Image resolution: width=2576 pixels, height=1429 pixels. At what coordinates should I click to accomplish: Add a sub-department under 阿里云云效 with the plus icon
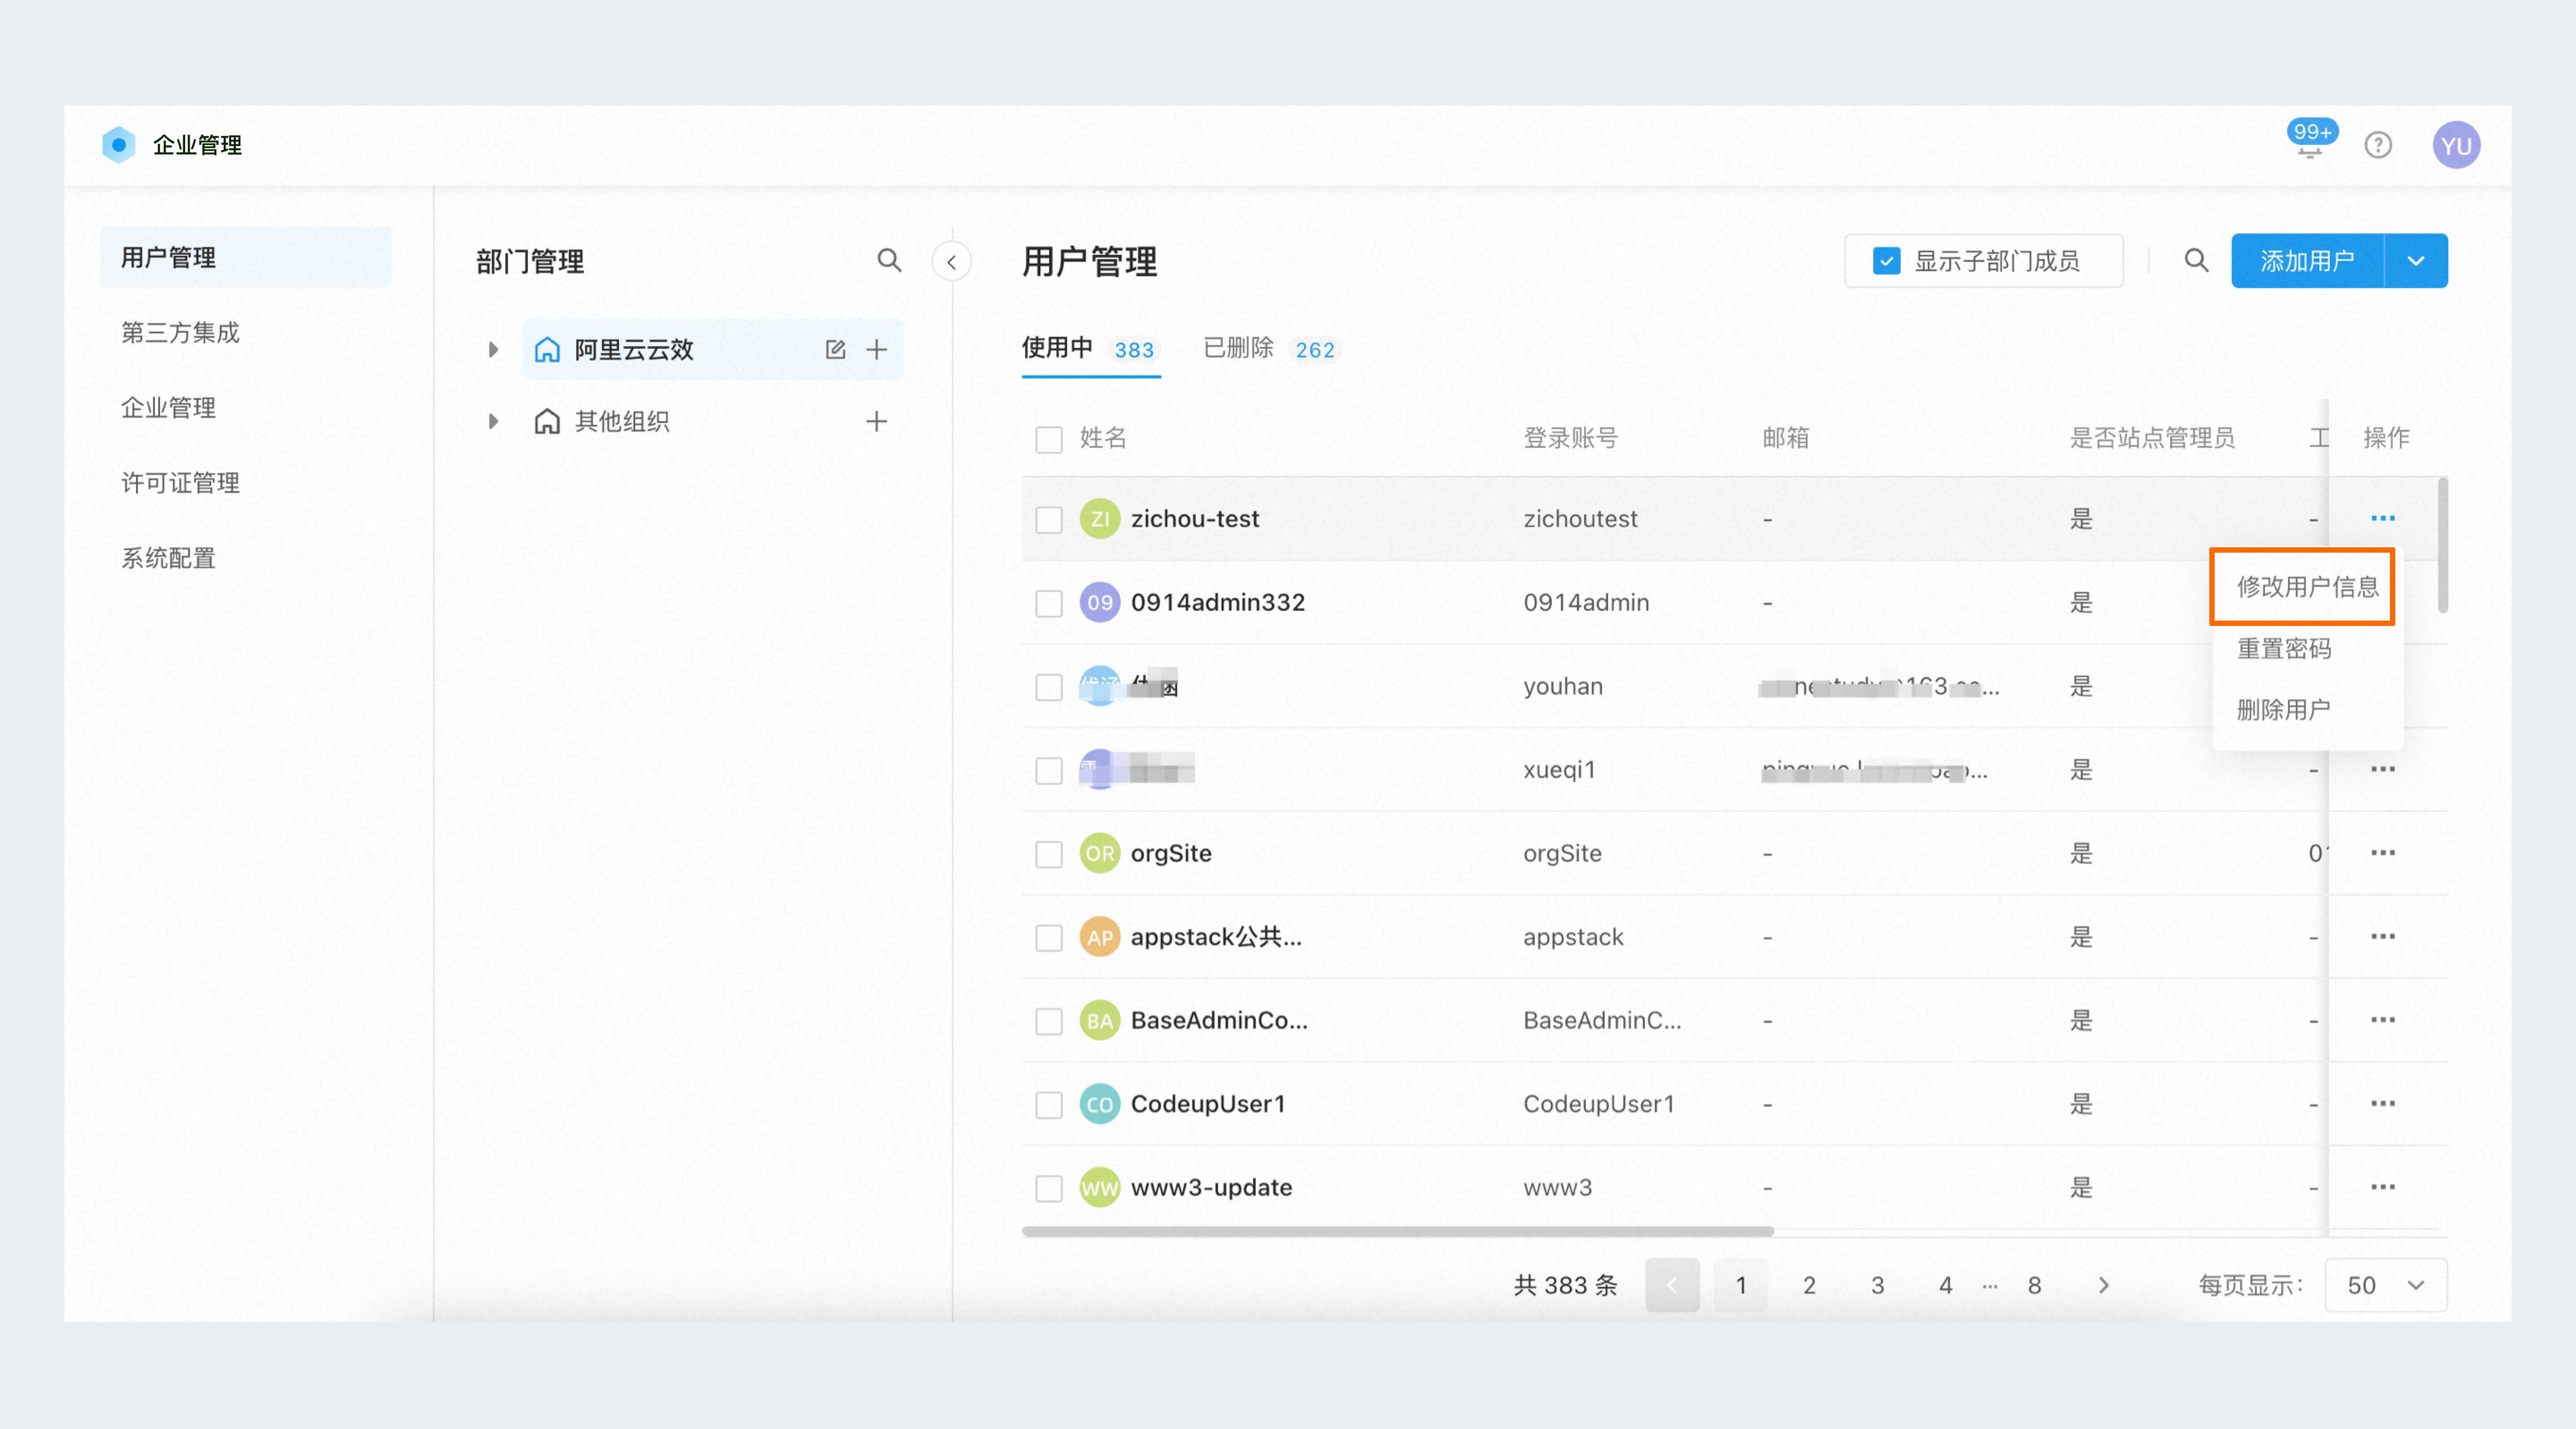(877, 350)
